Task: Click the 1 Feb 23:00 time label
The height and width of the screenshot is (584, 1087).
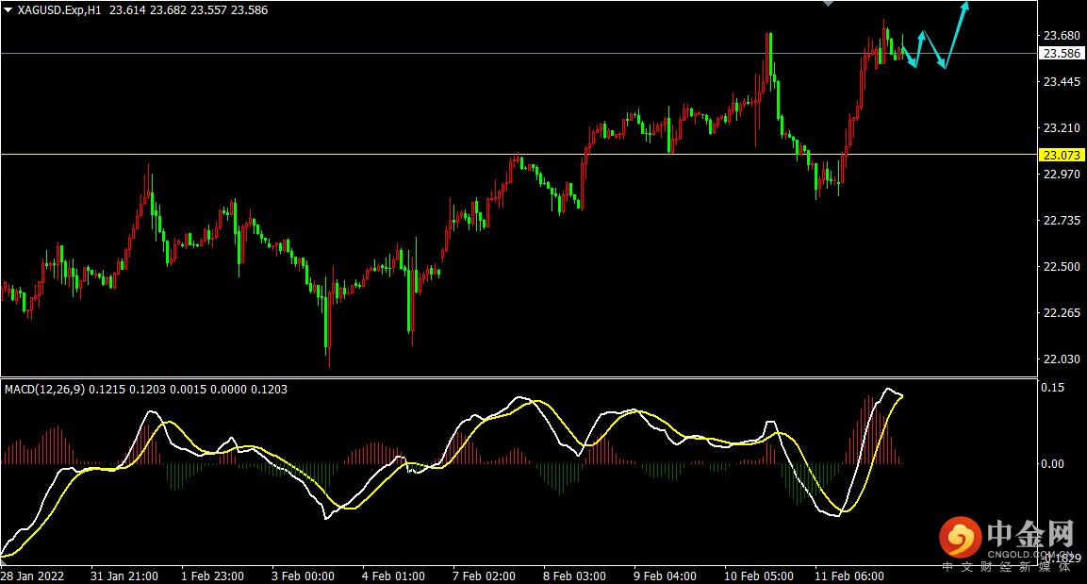Action: click(212, 576)
